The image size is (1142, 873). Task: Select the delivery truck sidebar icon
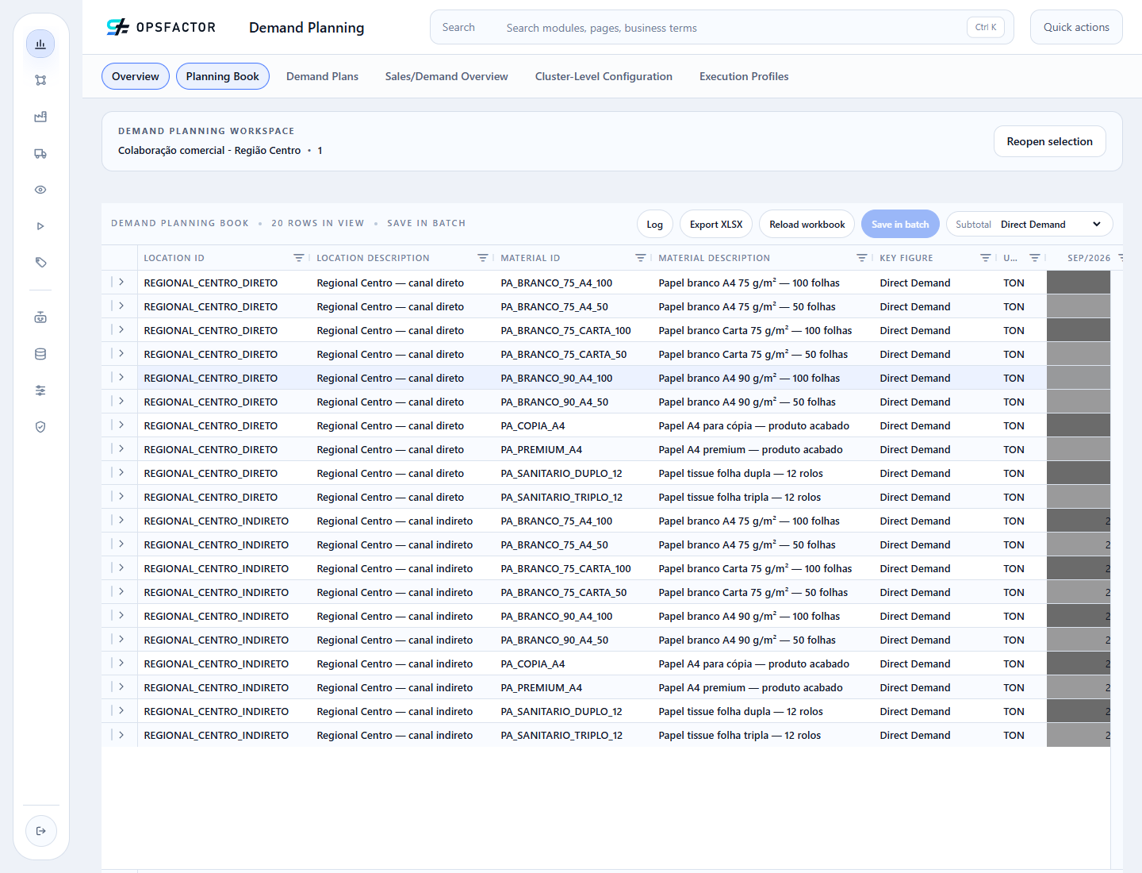pos(40,153)
